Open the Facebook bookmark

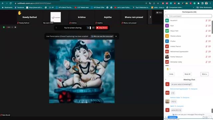coord(19,7)
